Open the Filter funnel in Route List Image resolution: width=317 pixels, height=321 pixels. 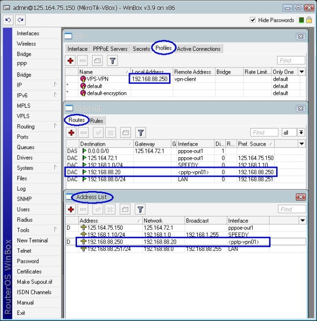pyautogui.click(x=140, y=133)
